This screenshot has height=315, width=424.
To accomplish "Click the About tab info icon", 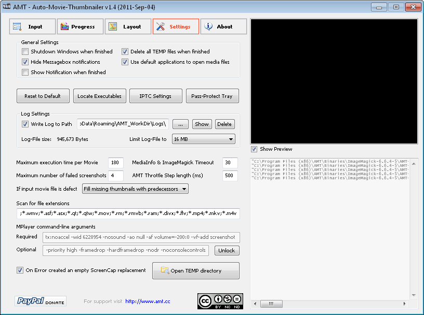I will pos(208,26).
